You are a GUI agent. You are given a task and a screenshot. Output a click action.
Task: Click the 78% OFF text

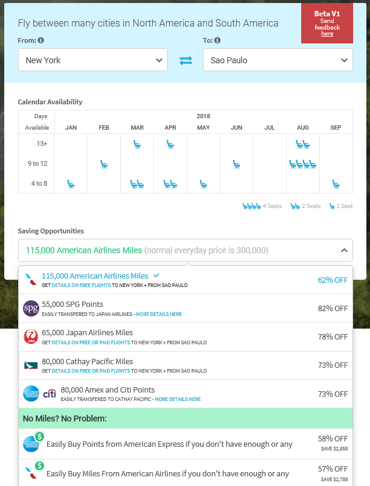[333, 336]
